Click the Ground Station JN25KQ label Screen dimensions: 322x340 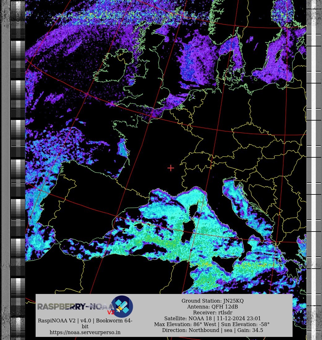[x=212, y=301]
